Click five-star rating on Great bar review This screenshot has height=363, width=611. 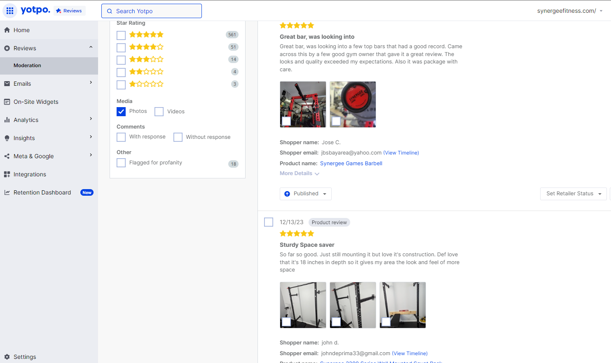point(297,26)
